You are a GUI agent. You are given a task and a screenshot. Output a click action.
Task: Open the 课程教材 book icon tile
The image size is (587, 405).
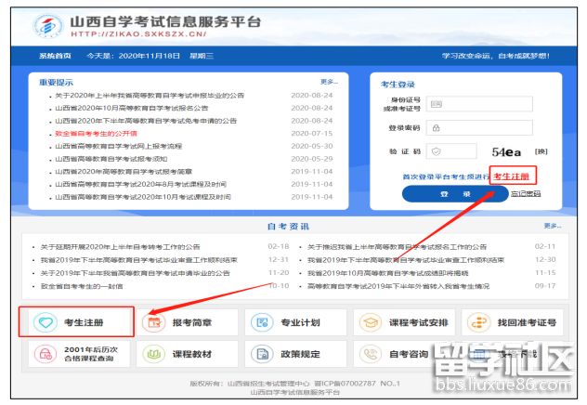coord(187,354)
